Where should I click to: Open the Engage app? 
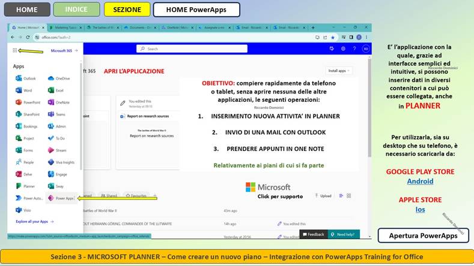coord(58,174)
